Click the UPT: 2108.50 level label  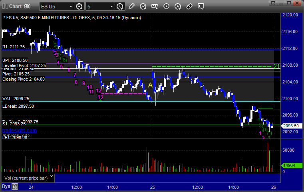[x=15, y=60]
